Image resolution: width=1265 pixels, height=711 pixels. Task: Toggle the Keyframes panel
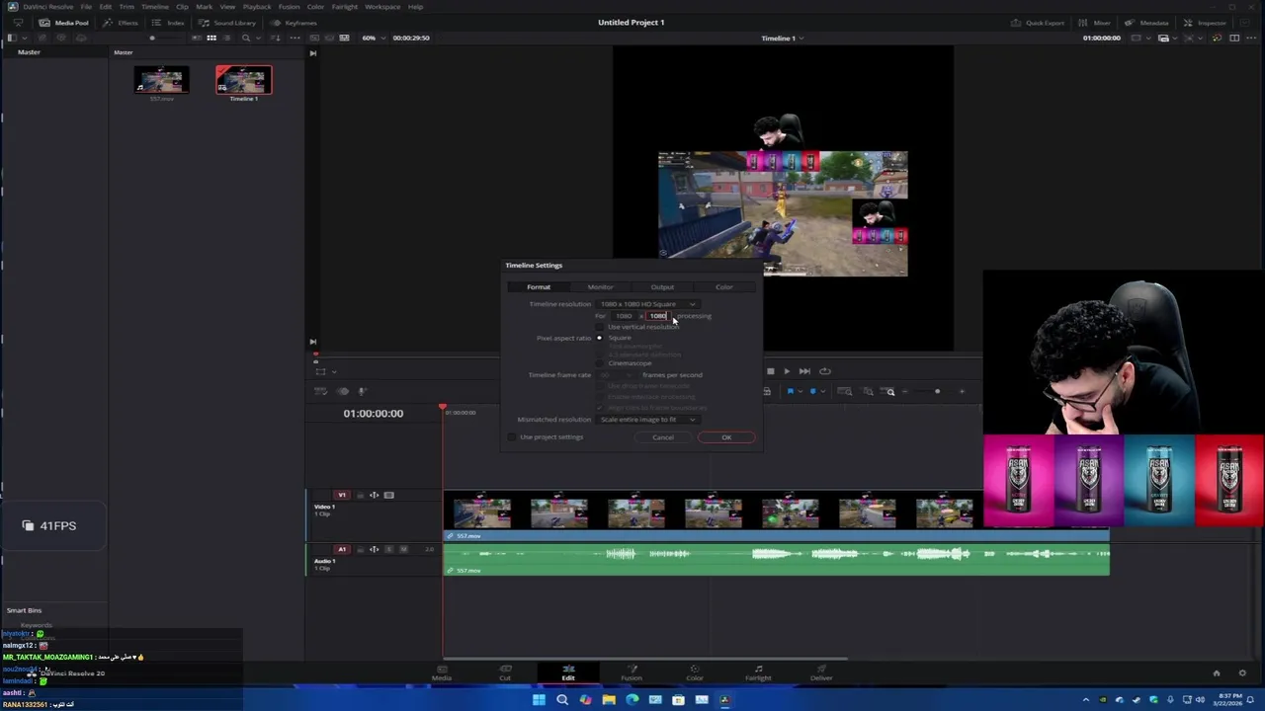(295, 23)
